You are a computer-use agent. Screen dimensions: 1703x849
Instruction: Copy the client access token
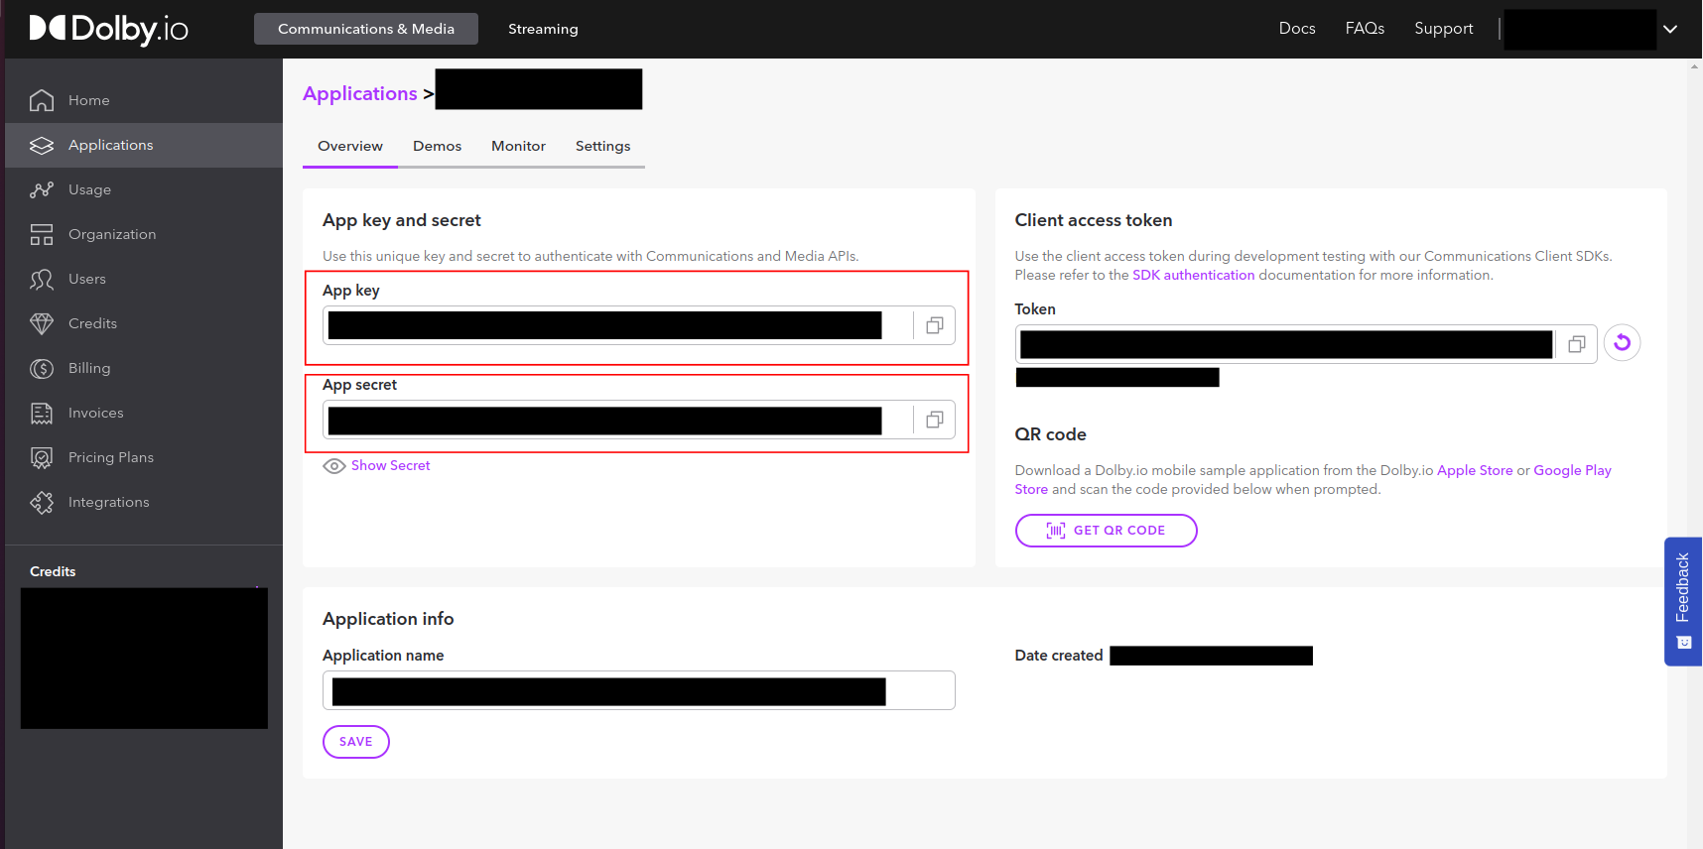(x=1576, y=344)
